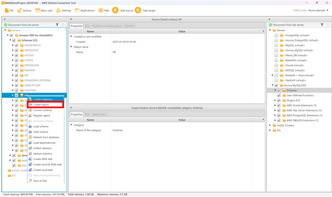Toggle GSMCATUSER schema checkbox
332x197 pixels.
(17, 85)
